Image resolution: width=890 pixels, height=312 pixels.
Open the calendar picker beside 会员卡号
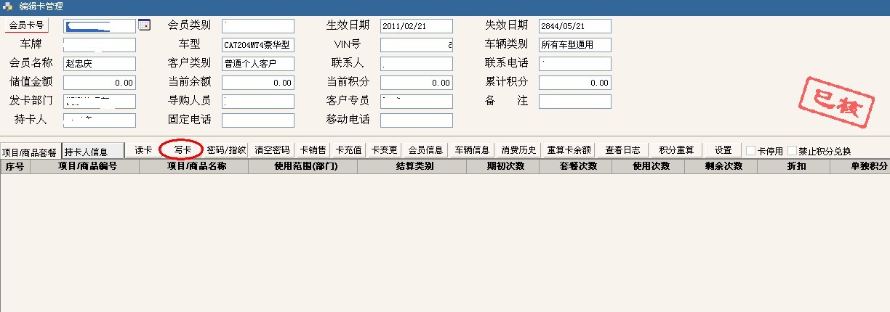144,25
